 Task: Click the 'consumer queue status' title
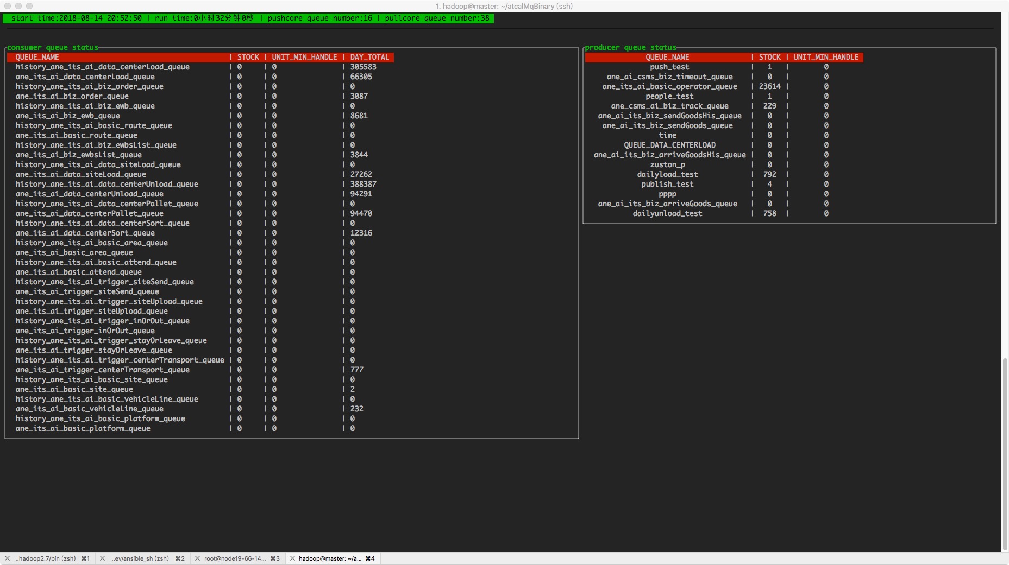[52, 47]
